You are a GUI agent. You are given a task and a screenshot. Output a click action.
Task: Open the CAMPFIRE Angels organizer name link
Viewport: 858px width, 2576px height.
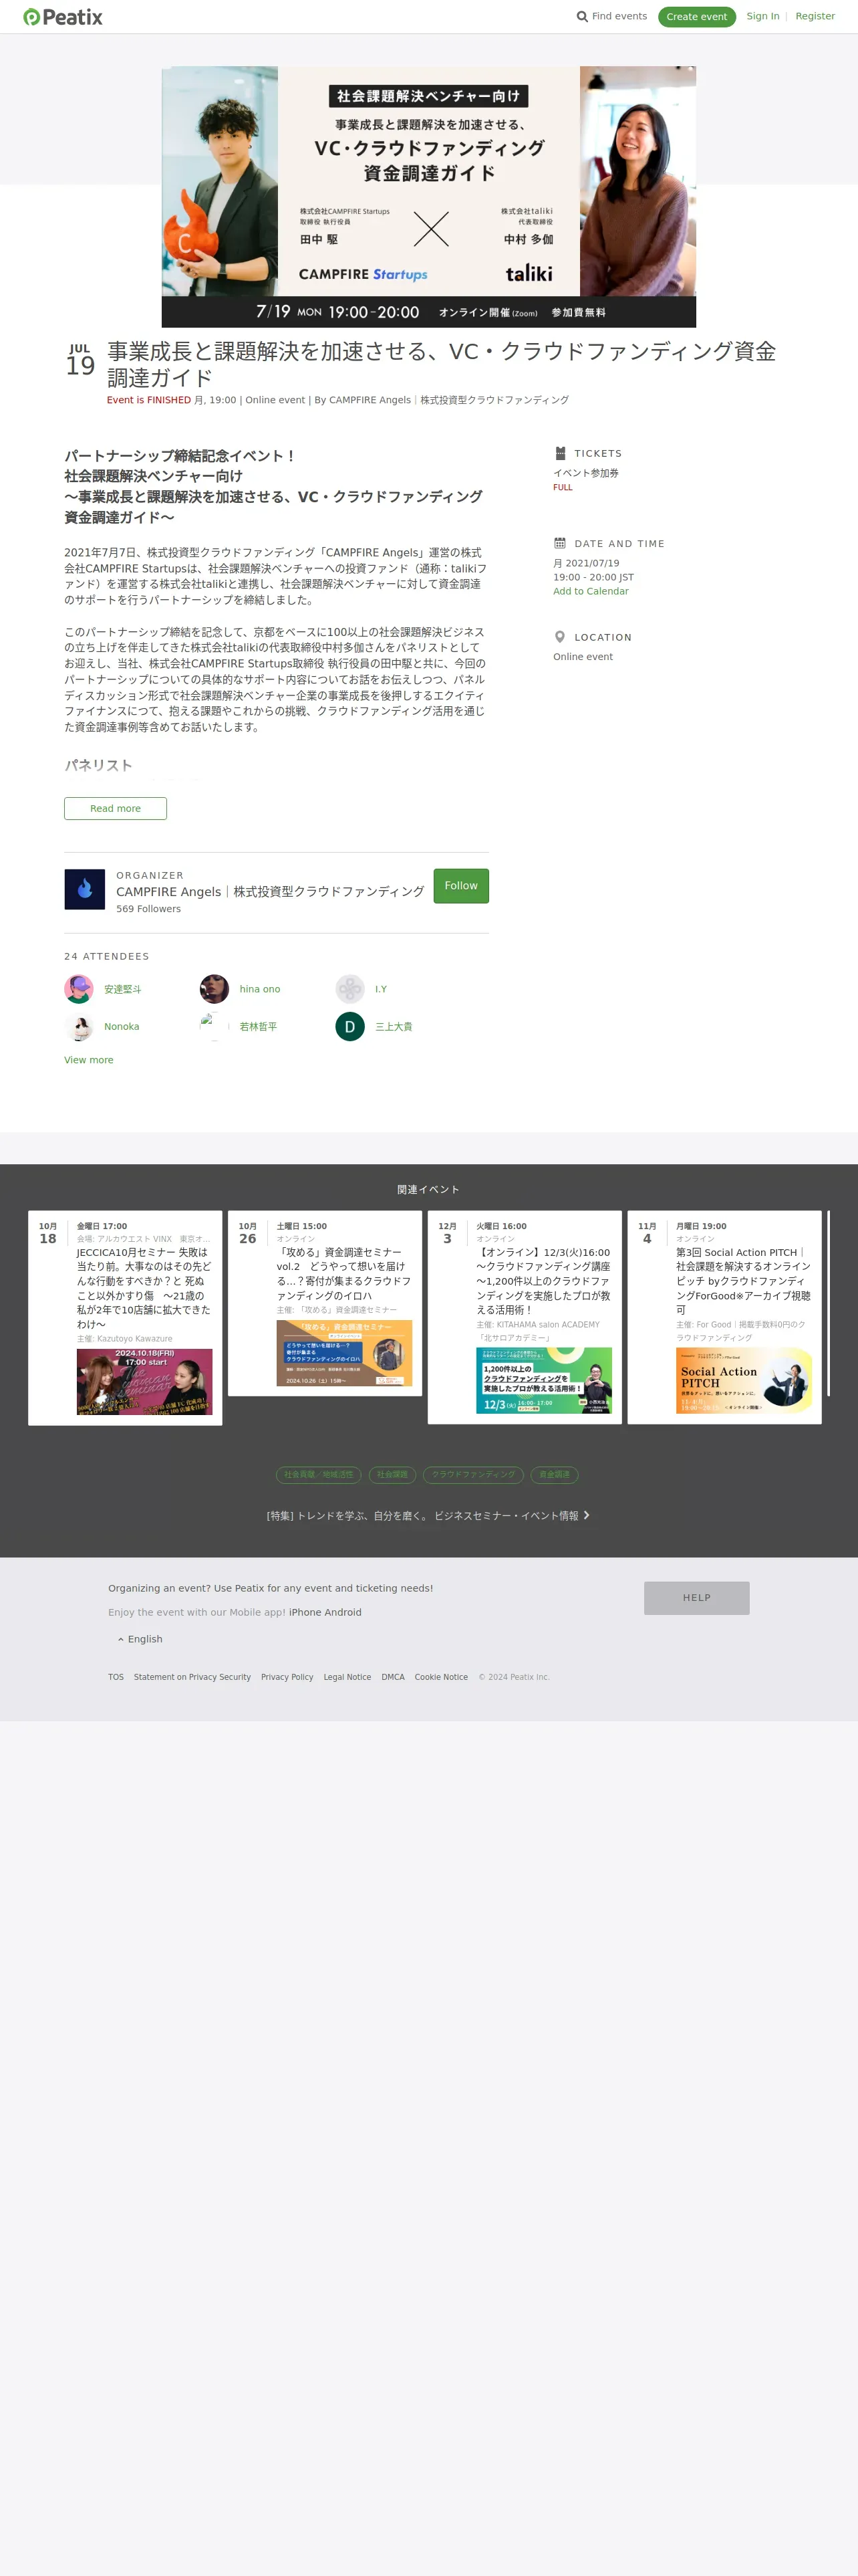[x=270, y=891]
